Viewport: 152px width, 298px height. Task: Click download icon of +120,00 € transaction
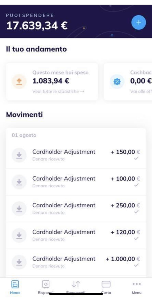(x=19, y=235)
